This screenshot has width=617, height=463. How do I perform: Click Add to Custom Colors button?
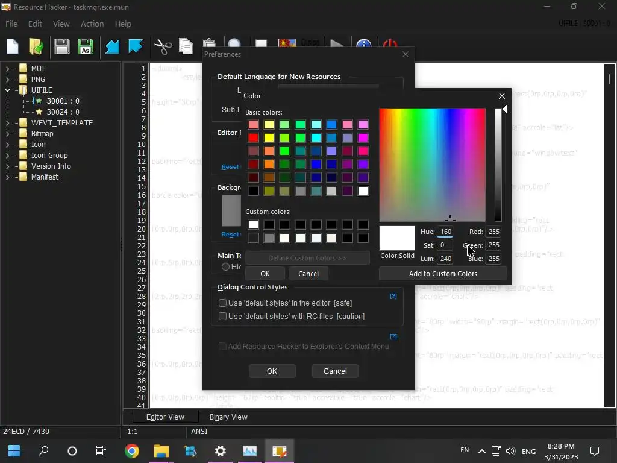tap(443, 274)
